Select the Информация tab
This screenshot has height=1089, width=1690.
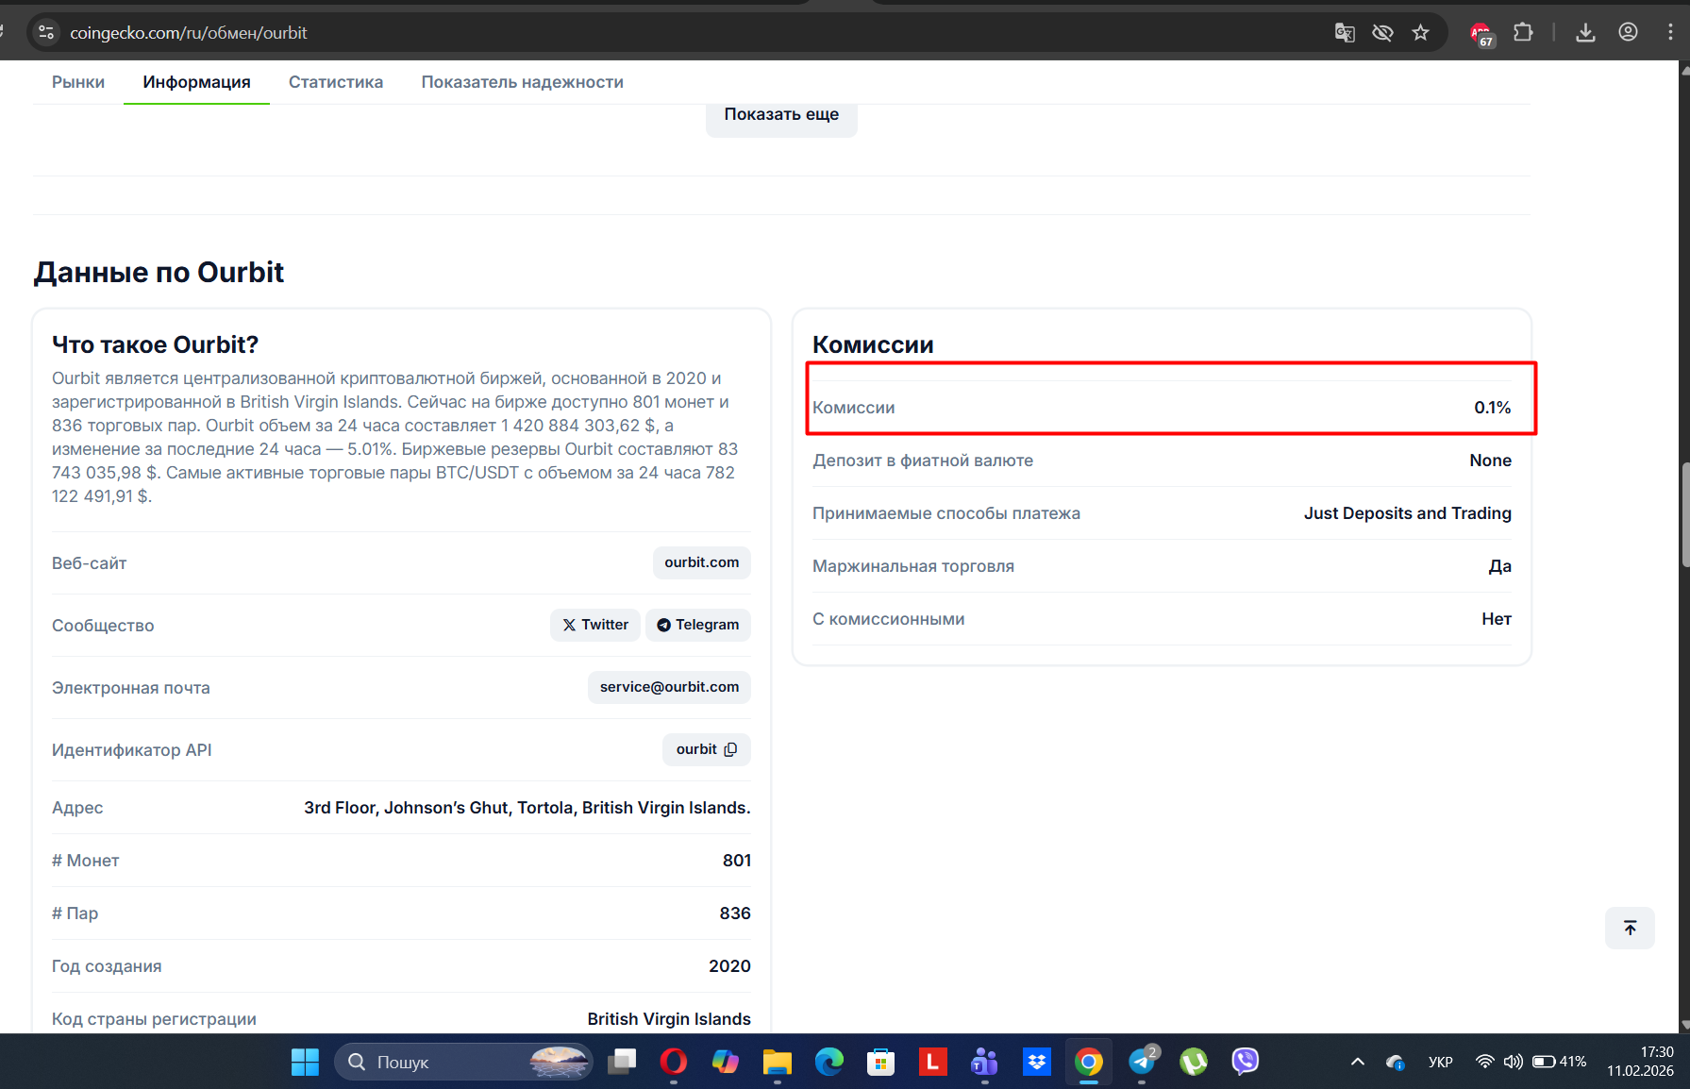click(196, 82)
